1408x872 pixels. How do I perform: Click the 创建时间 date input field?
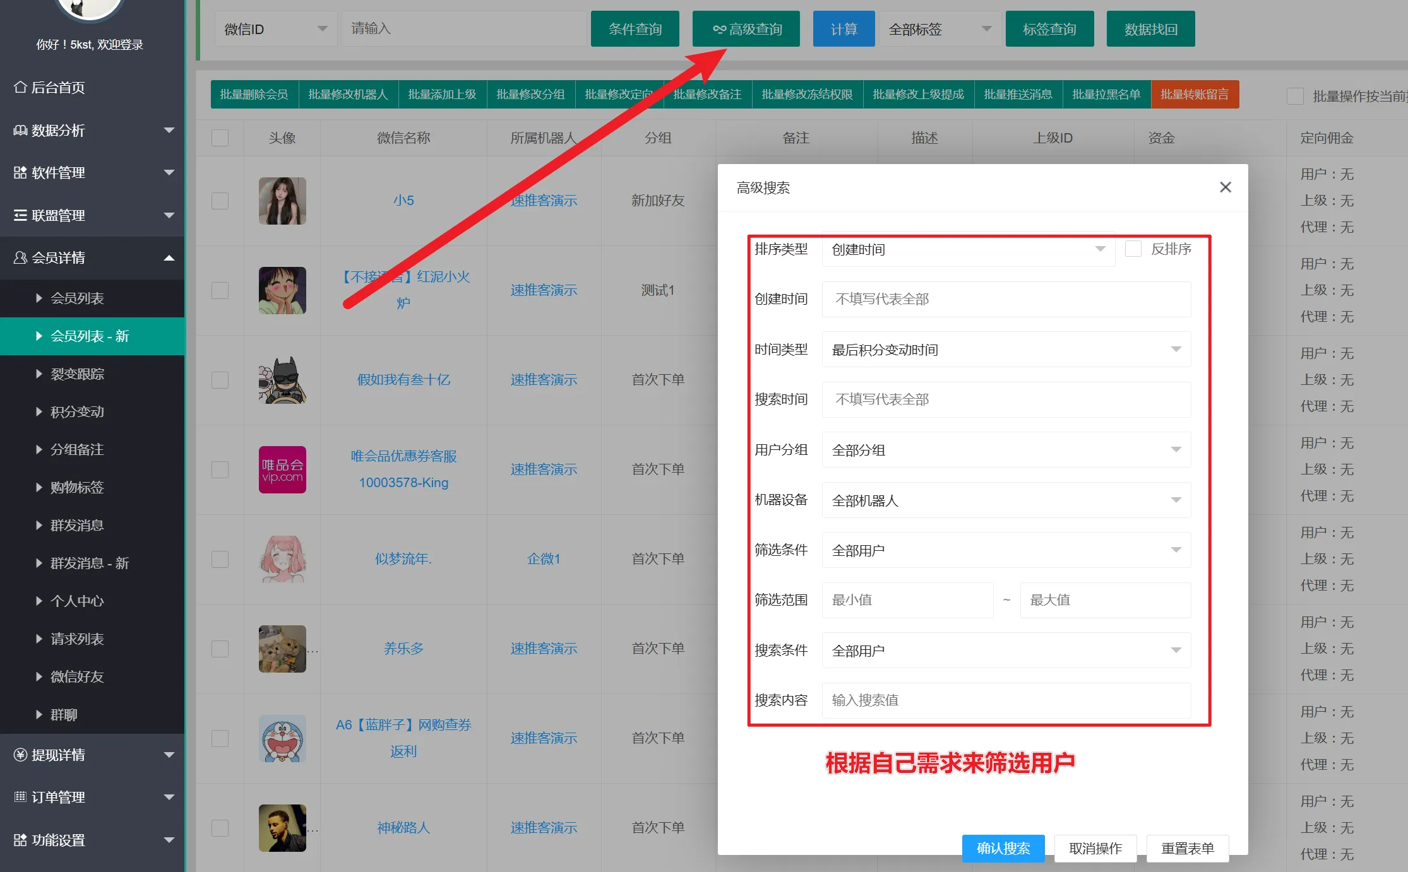pyautogui.click(x=1006, y=299)
